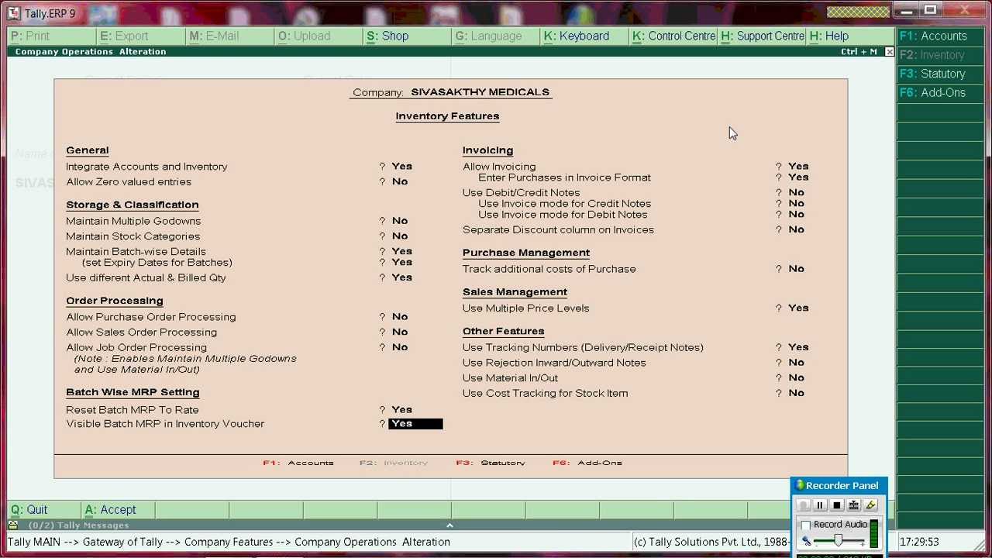Click the Tally.ERP 9 title bar icon
The width and height of the screenshot is (992, 558).
pos(13,13)
